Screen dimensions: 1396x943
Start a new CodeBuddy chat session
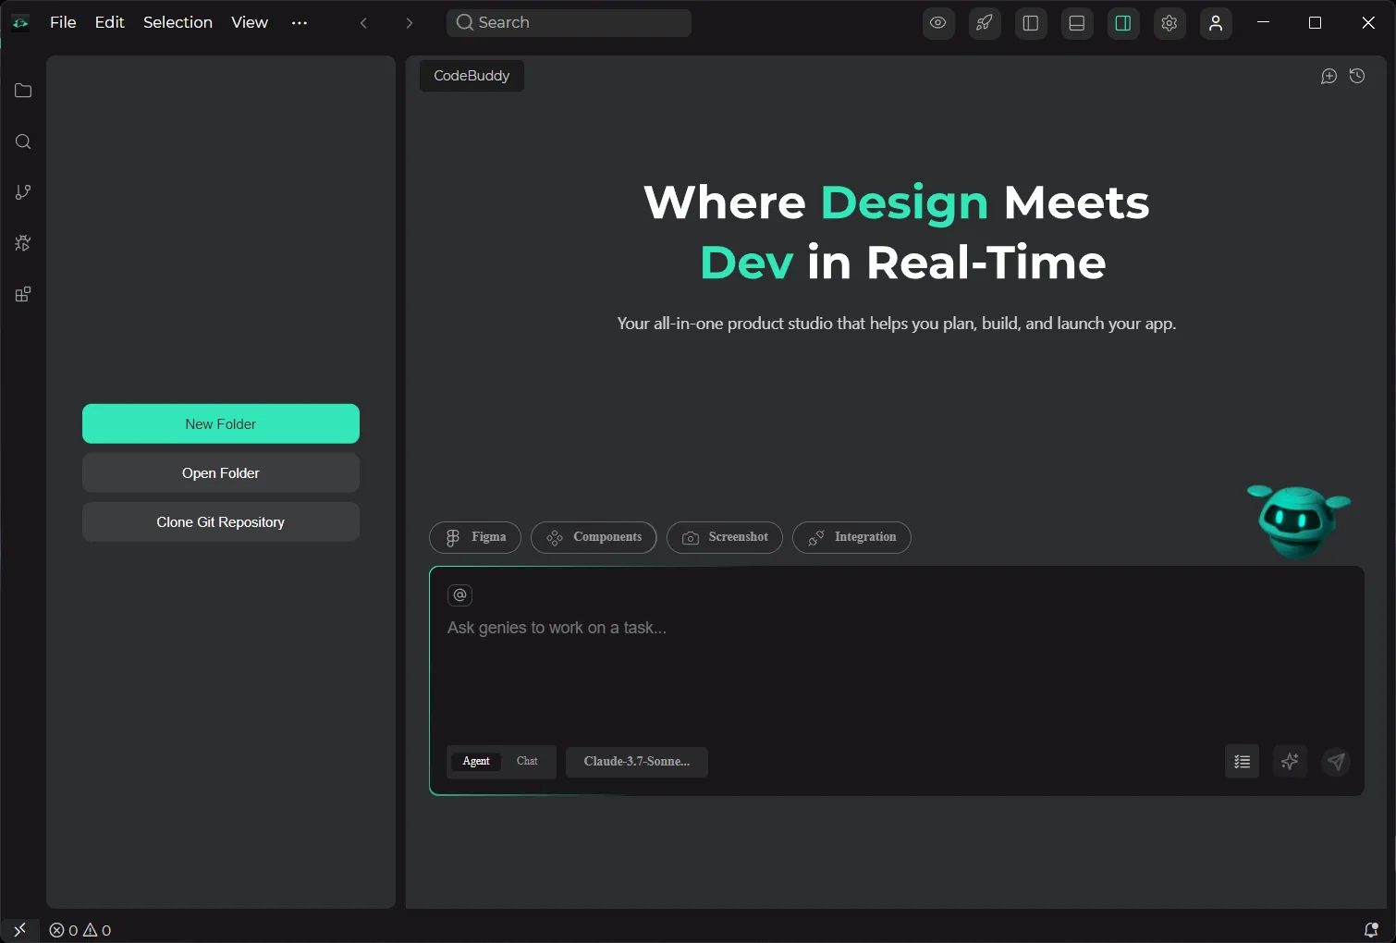click(x=1329, y=76)
